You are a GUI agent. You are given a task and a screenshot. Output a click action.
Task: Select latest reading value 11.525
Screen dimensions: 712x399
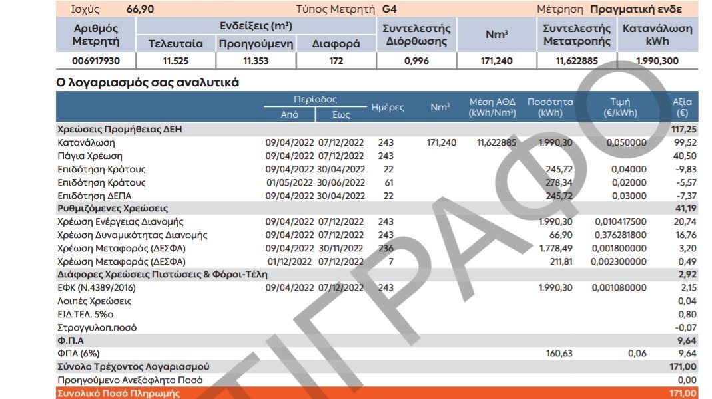tap(176, 61)
